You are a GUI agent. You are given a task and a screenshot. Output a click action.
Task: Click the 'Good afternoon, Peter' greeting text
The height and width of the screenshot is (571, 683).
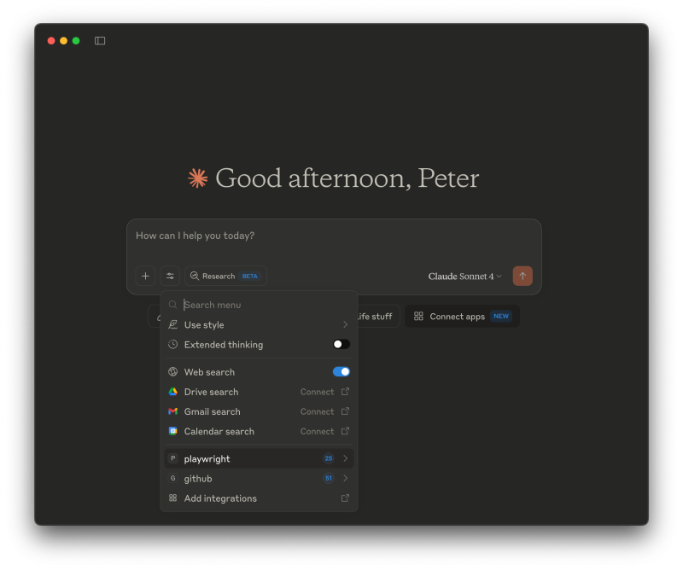click(x=347, y=178)
